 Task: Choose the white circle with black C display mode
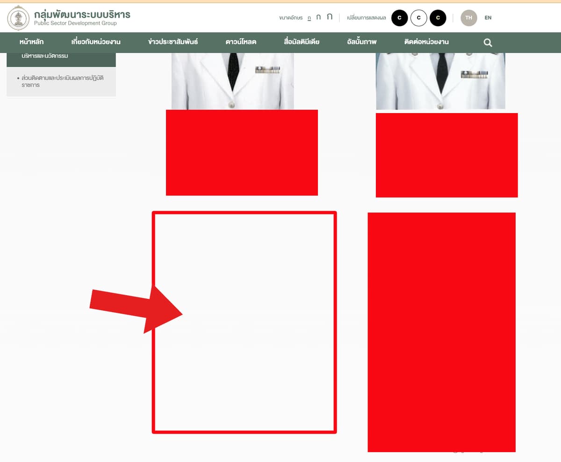click(x=419, y=18)
